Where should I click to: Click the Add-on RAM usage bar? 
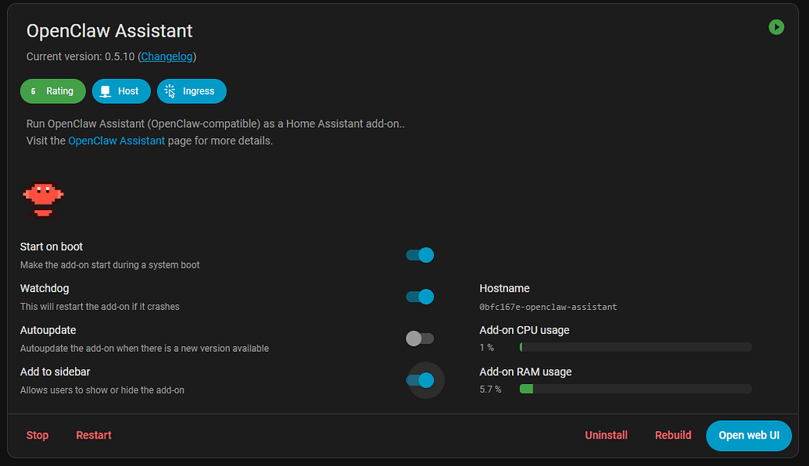click(635, 390)
